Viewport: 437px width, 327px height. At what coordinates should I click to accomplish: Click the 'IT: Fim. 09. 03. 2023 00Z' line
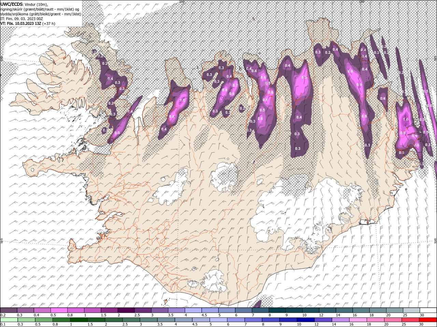[x=22, y=19]
